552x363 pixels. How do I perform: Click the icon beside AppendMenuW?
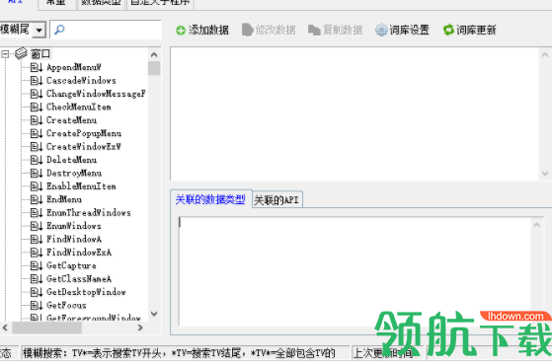pyautogui.click(x=37, y=67)
